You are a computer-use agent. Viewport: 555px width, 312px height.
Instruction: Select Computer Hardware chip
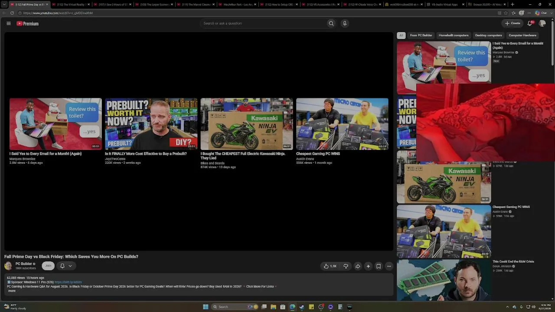click(x=522, y=36)
